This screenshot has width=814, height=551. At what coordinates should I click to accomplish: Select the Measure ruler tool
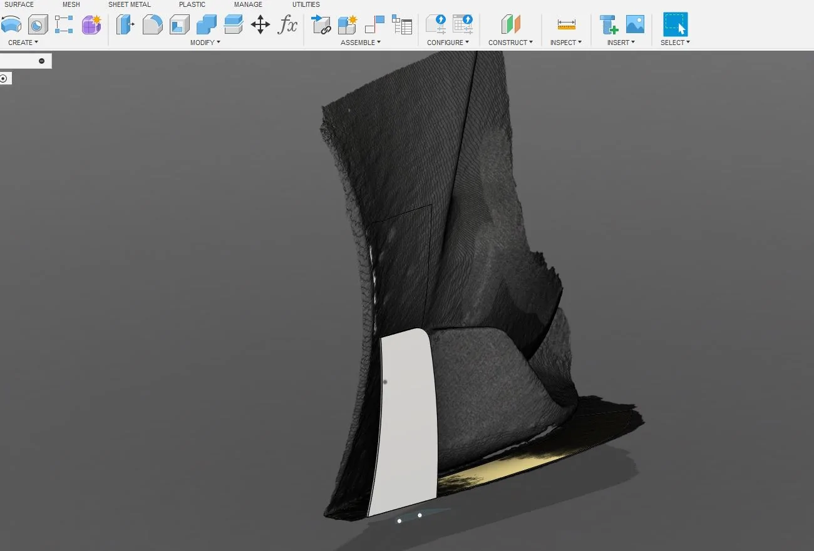(x=566, y=25)
